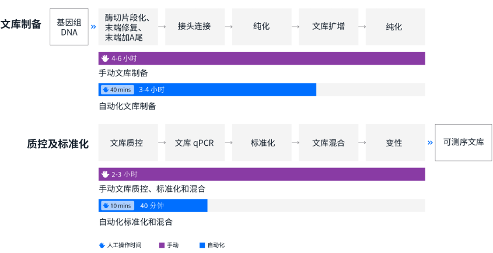Click the arrow between 接头连接 and 纯化
The image size is (493, 253).
[x=229, y=27]
